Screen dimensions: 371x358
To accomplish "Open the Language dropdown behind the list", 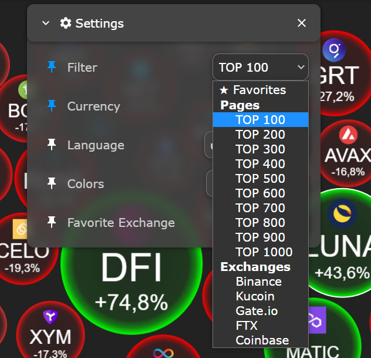I will 209,145.
